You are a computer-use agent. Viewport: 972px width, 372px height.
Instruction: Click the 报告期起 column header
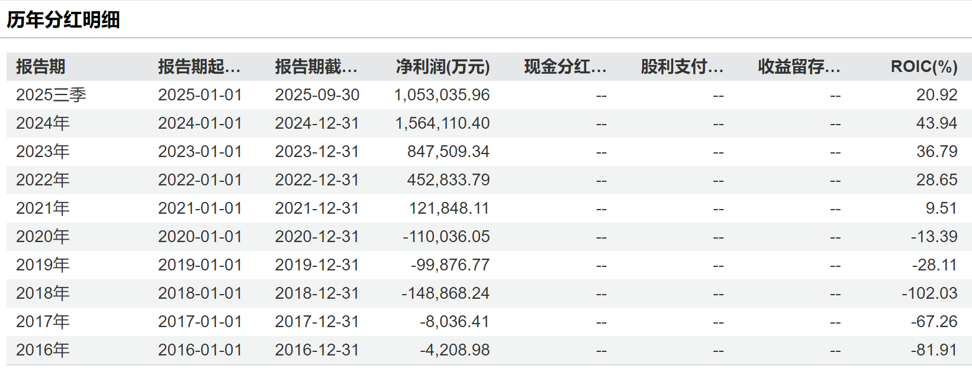[199, 67]
